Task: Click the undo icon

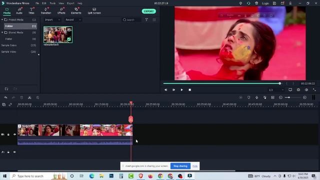Action: click(5, 97)
